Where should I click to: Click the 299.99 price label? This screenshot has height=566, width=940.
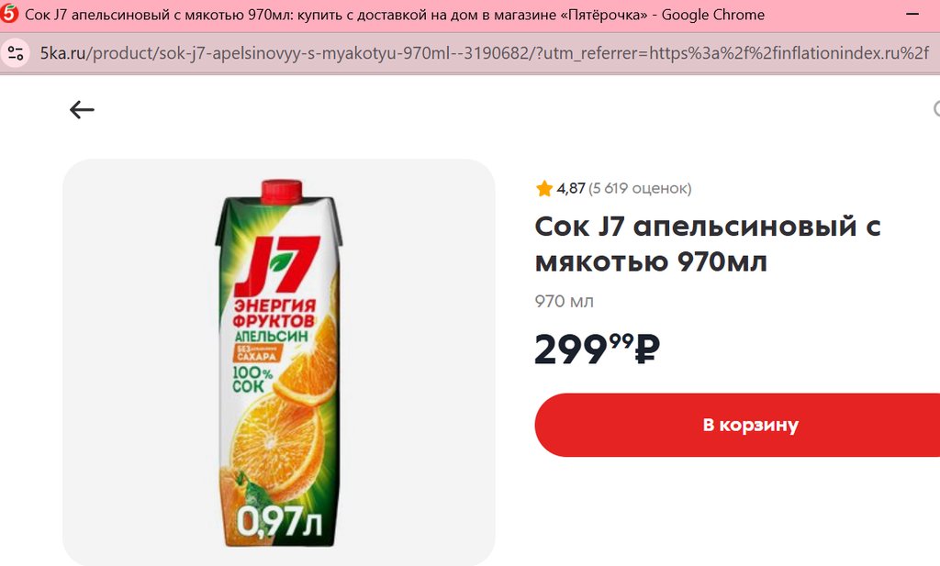coord(597,350)
